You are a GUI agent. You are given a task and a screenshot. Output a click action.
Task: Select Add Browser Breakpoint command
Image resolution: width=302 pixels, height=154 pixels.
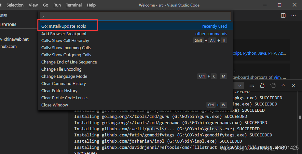pos(135,34)
